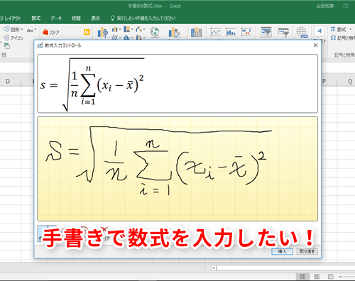
Task: Click the horizontal scrollbar left arrow
Action: click(x=214, y=268)
